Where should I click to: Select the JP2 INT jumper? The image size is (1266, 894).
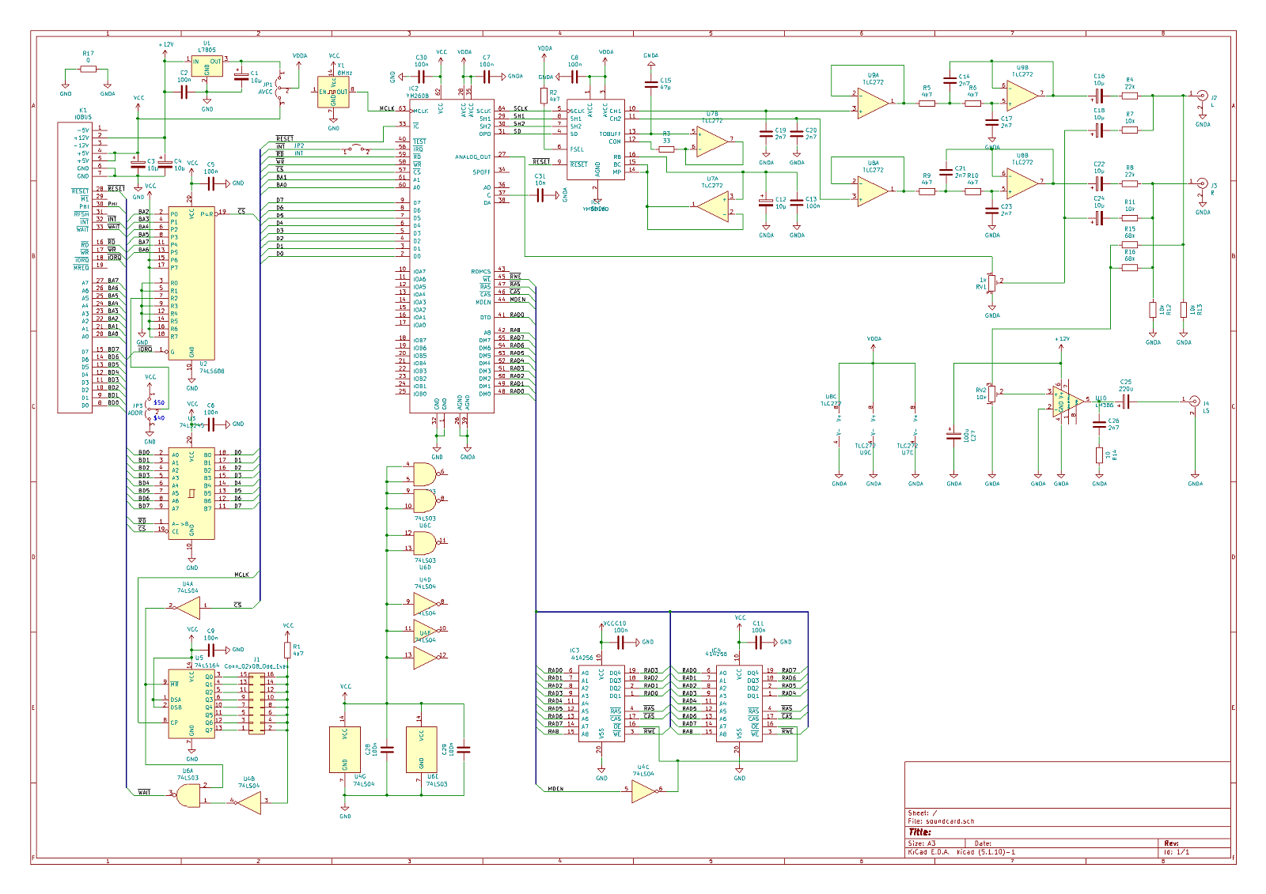[x=357, y=149]
